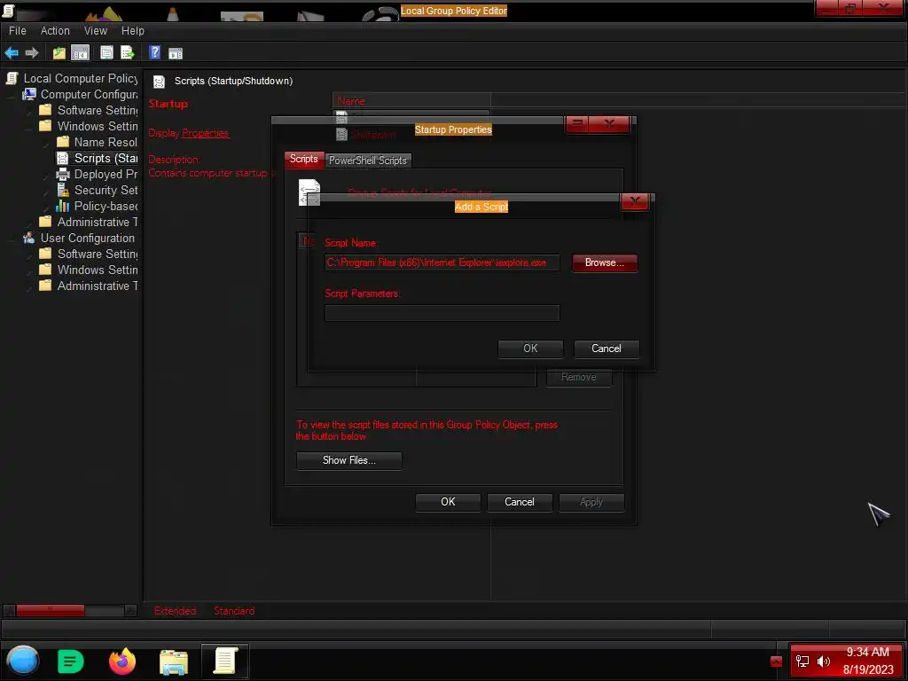Cancel the Add a Script dialog
Image resolution: width=908 pixels, height=681 pixels.
pyautogui.click(x=607, y=348)
